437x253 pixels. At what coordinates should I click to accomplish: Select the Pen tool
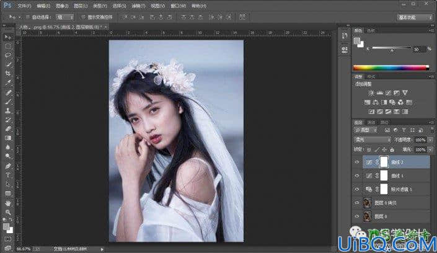tap(8, 166)
